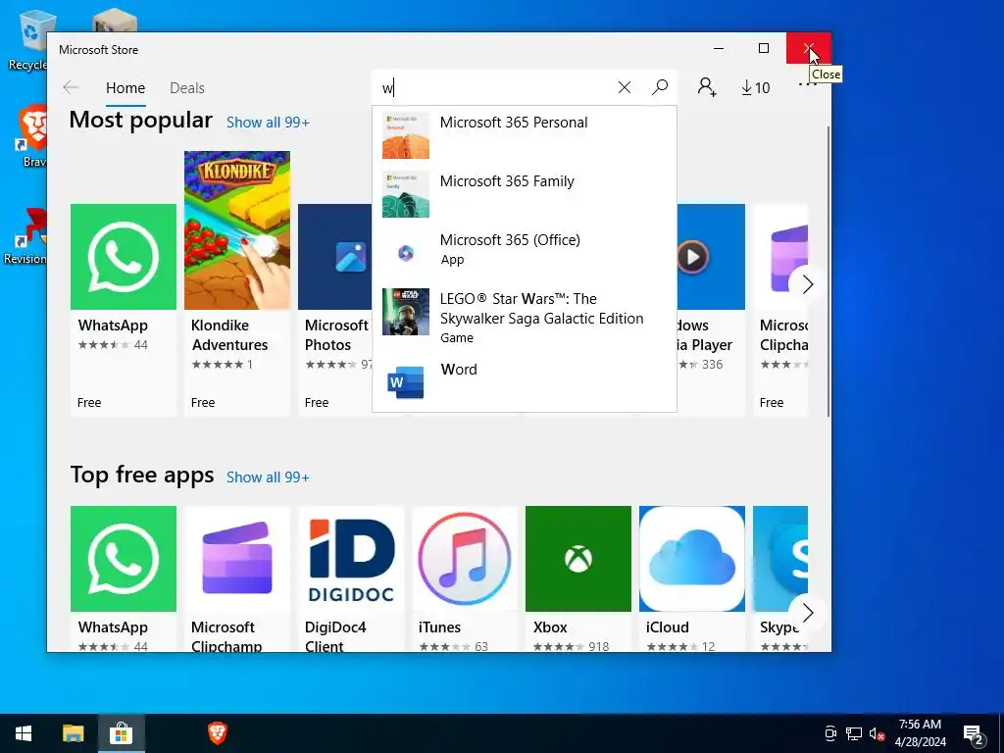Image resolution: width=1004 pixels, height=753 pixels.
Task: Advance the Top free apps carousel with the arrow
Action: 808,613
